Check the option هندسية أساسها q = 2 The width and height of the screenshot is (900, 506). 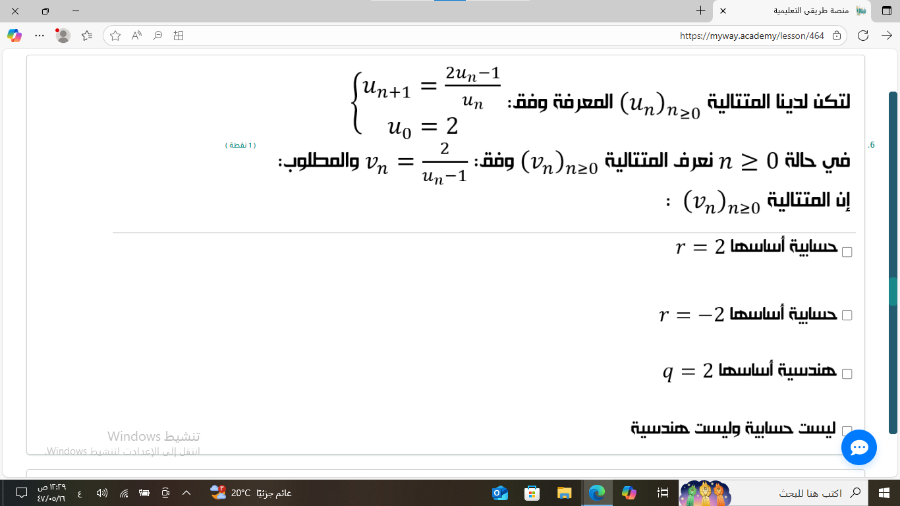pos(847,374)
